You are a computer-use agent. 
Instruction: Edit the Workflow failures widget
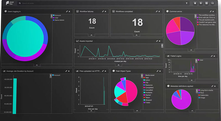point(103,11)
